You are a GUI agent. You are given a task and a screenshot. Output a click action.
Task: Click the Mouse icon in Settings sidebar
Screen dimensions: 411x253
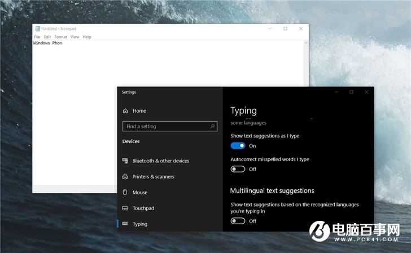click(125, 192)
